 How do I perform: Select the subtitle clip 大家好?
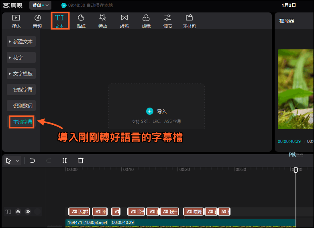(x=79, y=212)
